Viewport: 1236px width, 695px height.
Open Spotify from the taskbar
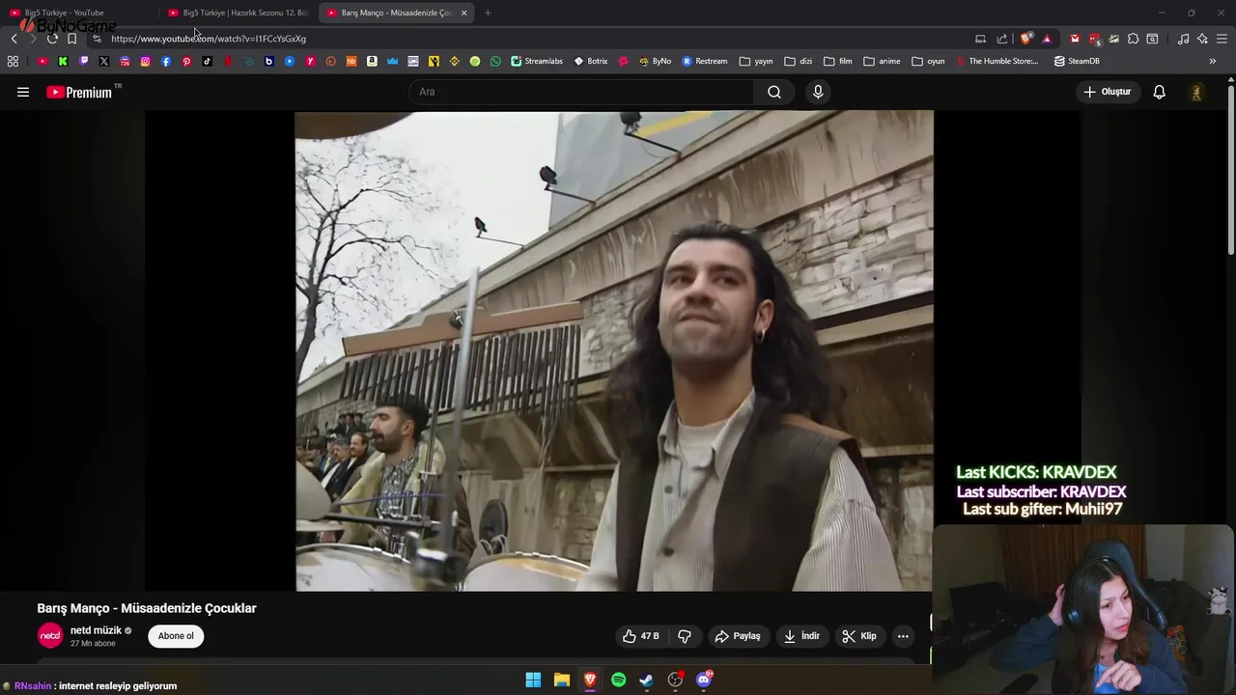[618, 680]
